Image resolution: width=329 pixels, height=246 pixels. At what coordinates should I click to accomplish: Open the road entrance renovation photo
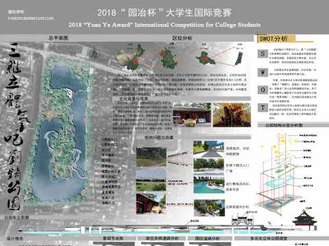[x=208, y=149]
